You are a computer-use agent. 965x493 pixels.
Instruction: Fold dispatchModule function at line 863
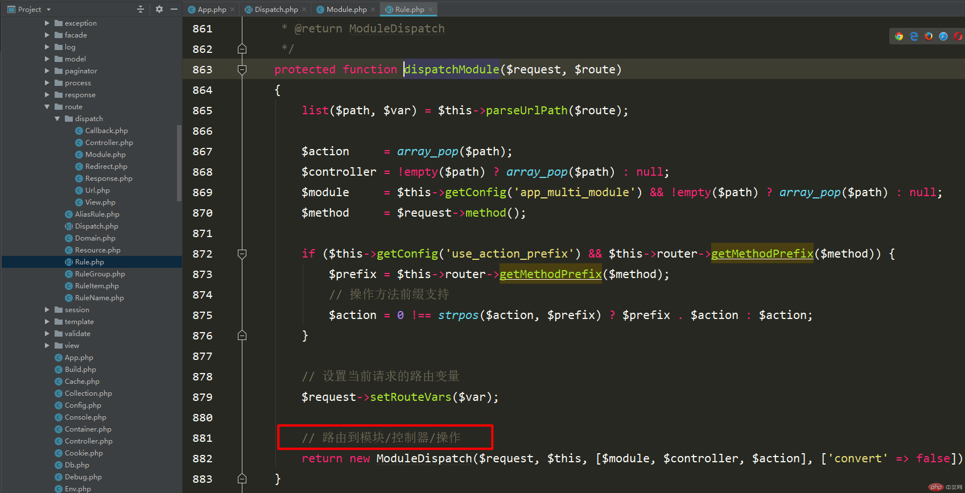[242, 69]
